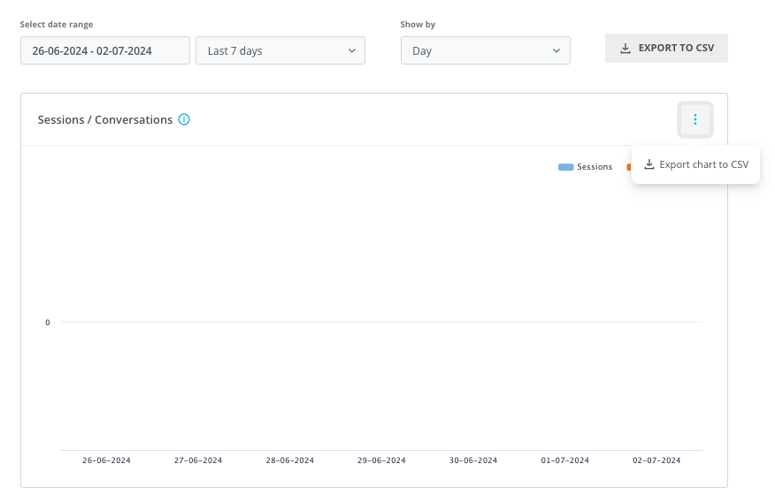The height and width of the screenshot is (502, 775).
Task: Click the 0 gridline on the chart
Action: (381, 322)
